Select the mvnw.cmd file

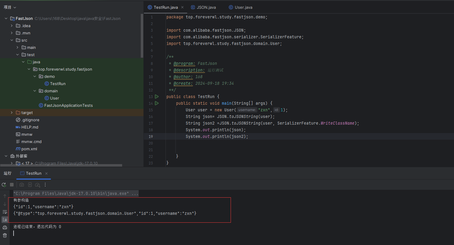click(x=31, y=142)
